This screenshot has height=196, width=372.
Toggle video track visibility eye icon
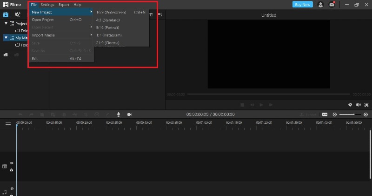[12, 163]
